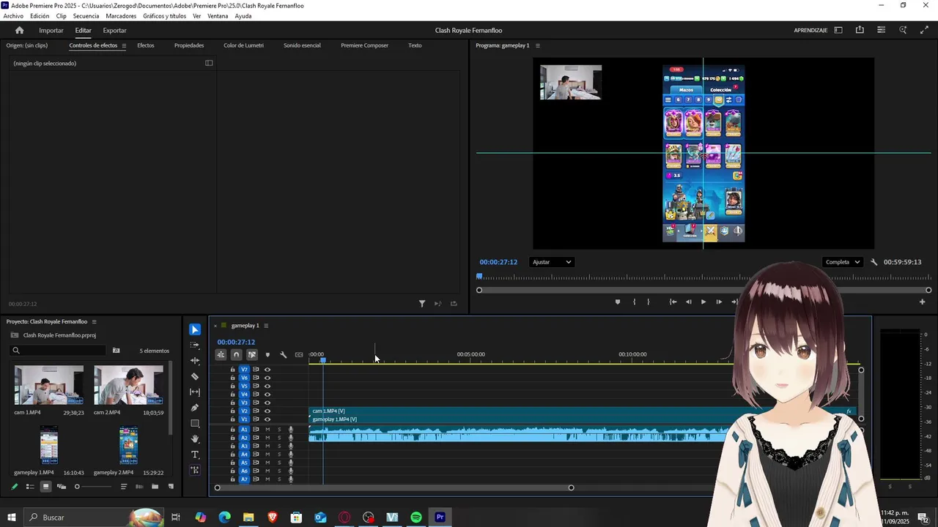Click the new item icon in Project panel

coord(171,487)
